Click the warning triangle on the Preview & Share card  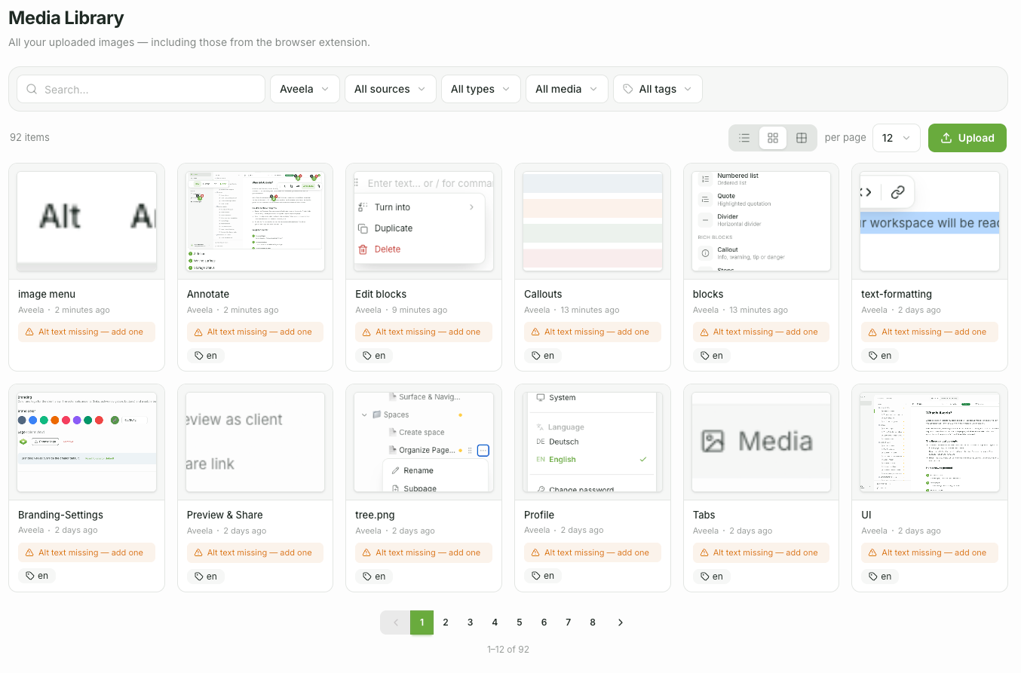[198, 552]
